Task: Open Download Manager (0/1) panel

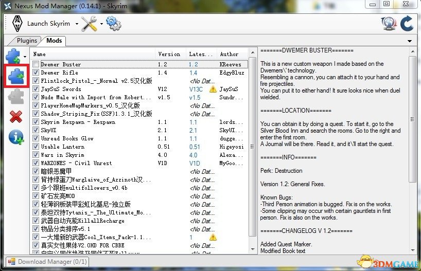Action: click(48, 262)
